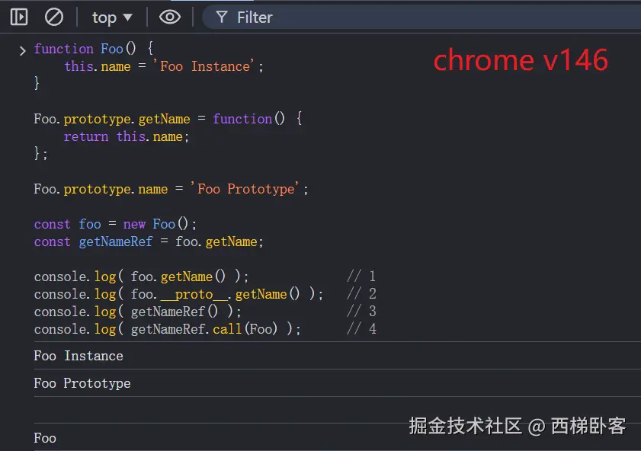This screenshot has height=451, width=641.
Task: Click the '// 3' comment
Action: coord(361,312)
